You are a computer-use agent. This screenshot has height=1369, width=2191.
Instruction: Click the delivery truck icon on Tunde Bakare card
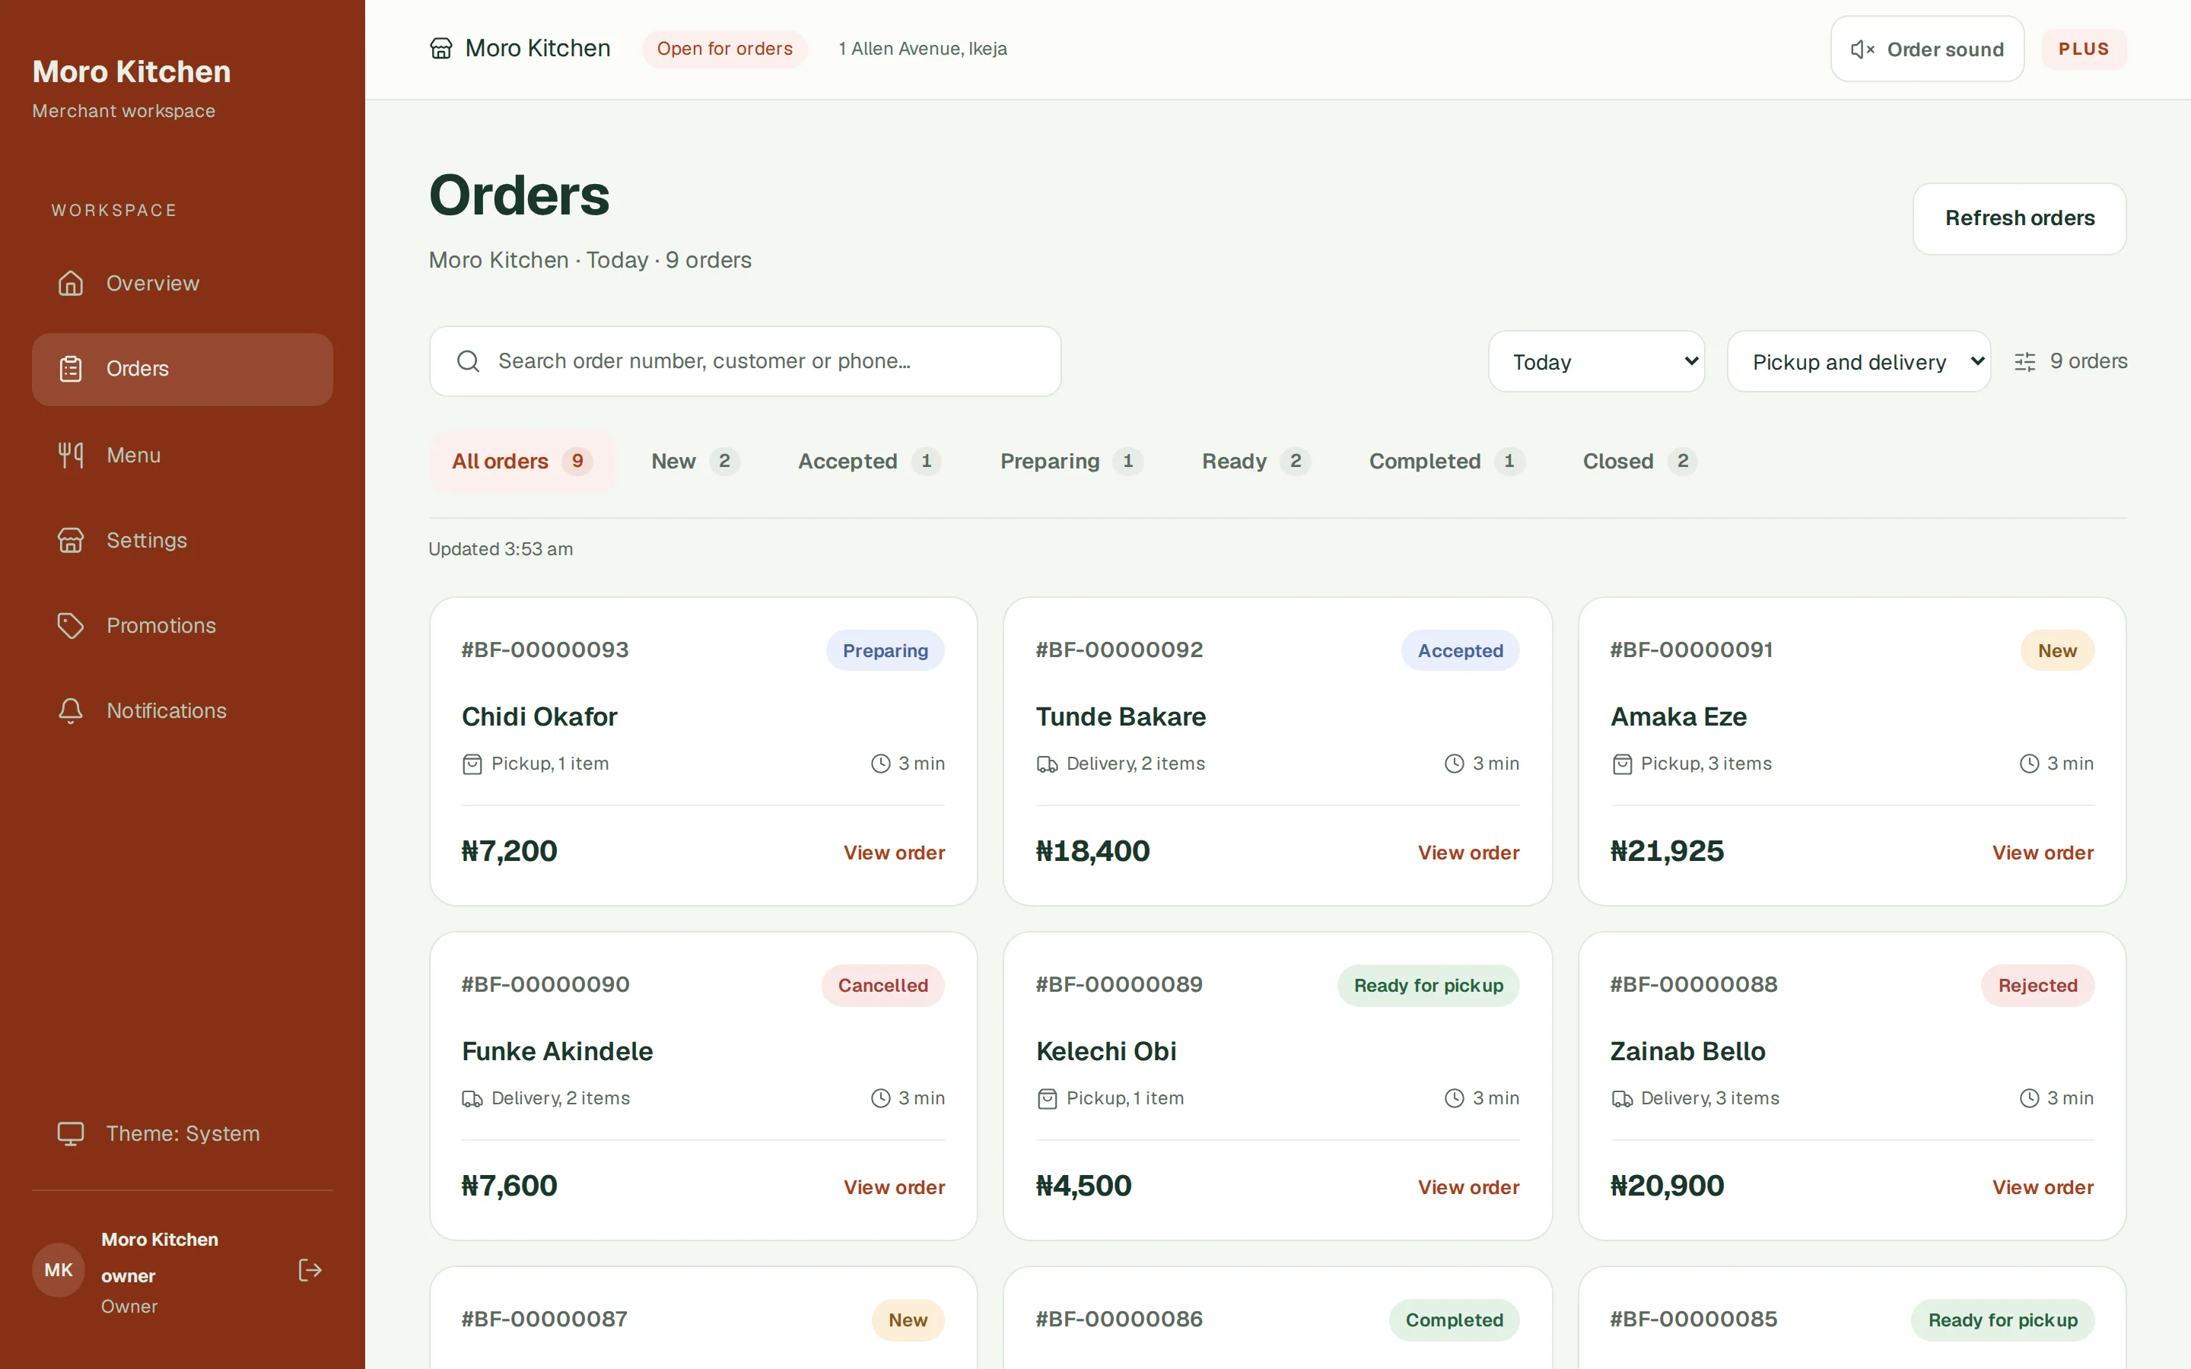[x=1047, y=764]
